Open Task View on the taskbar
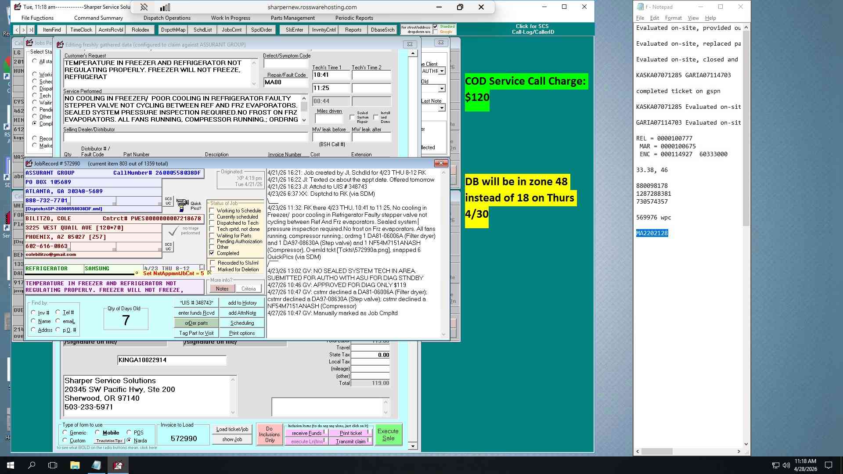843x474 pixels. pos(53,465)
